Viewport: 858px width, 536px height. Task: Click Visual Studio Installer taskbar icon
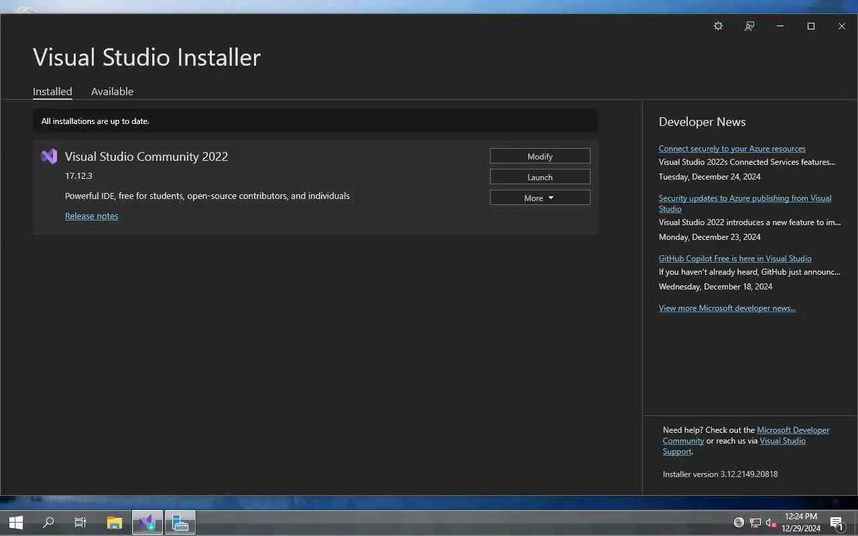(x=147, y=523)
